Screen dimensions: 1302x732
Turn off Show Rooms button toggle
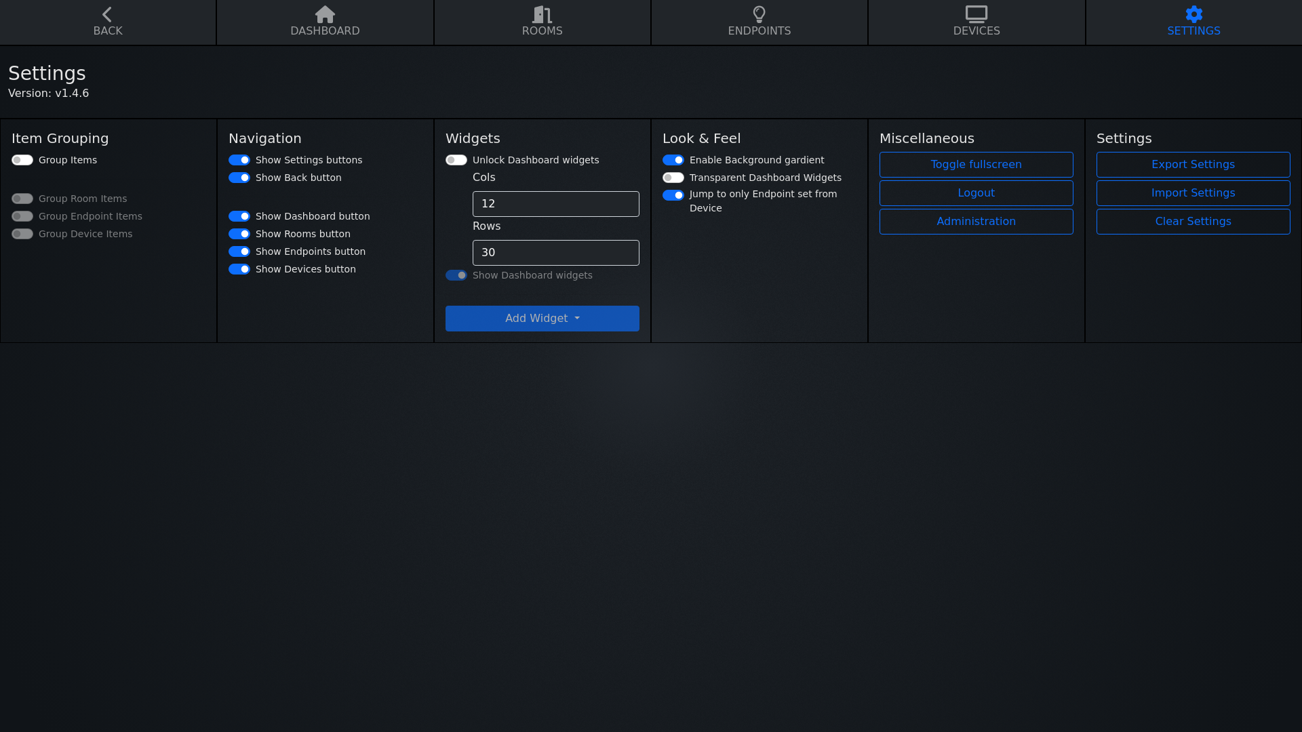[239, 235]
